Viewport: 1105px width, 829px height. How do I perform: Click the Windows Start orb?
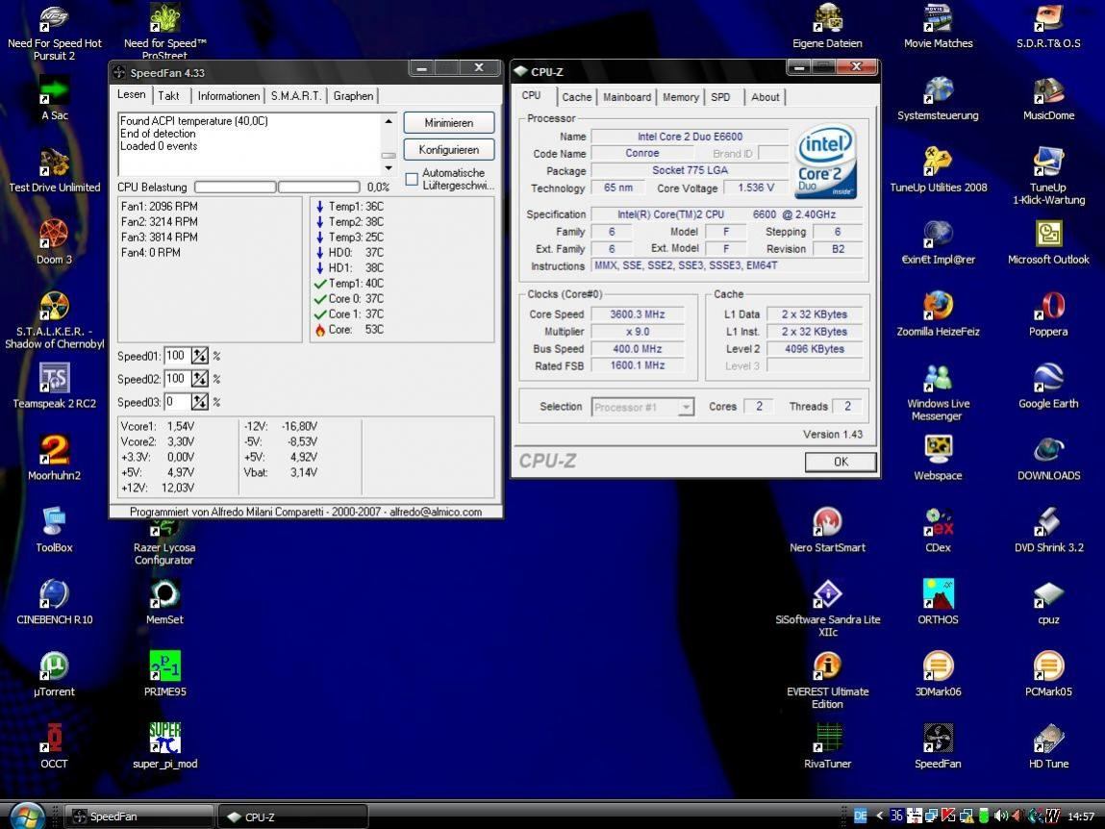tap(27, 816)
